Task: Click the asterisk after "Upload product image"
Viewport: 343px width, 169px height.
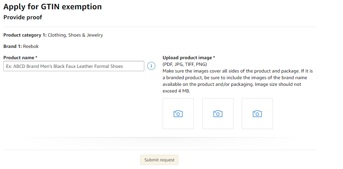Action: tap(214, 58)
